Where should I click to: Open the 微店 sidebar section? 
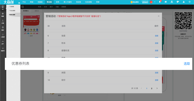3,29
